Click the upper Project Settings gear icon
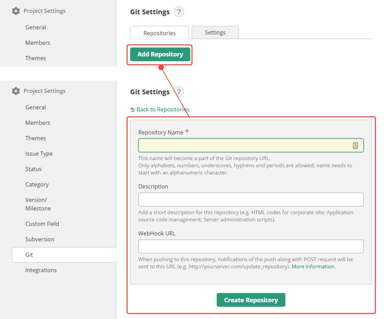 pos(15,11)
